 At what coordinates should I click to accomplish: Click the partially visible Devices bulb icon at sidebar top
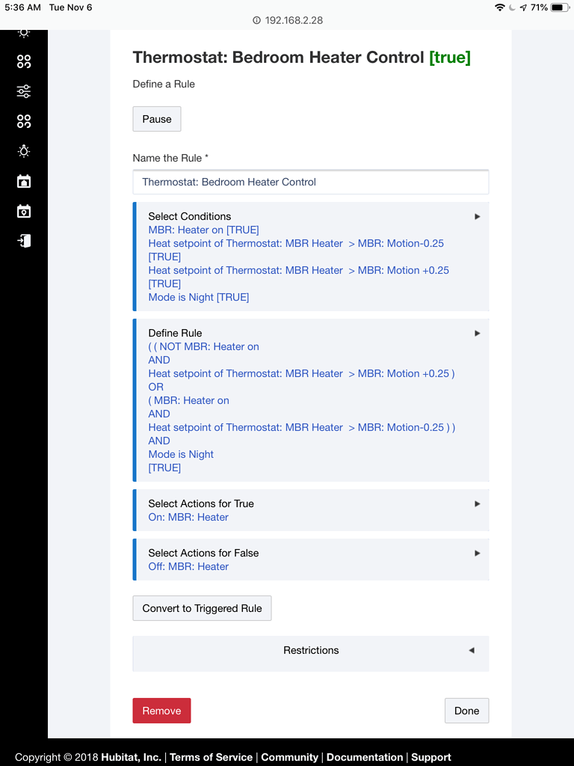[x=24, y=33]
